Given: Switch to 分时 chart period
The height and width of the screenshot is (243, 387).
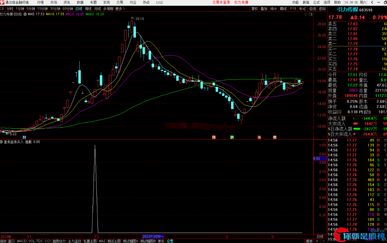Looking at the screenshot, I should click(x=10, y=9).
